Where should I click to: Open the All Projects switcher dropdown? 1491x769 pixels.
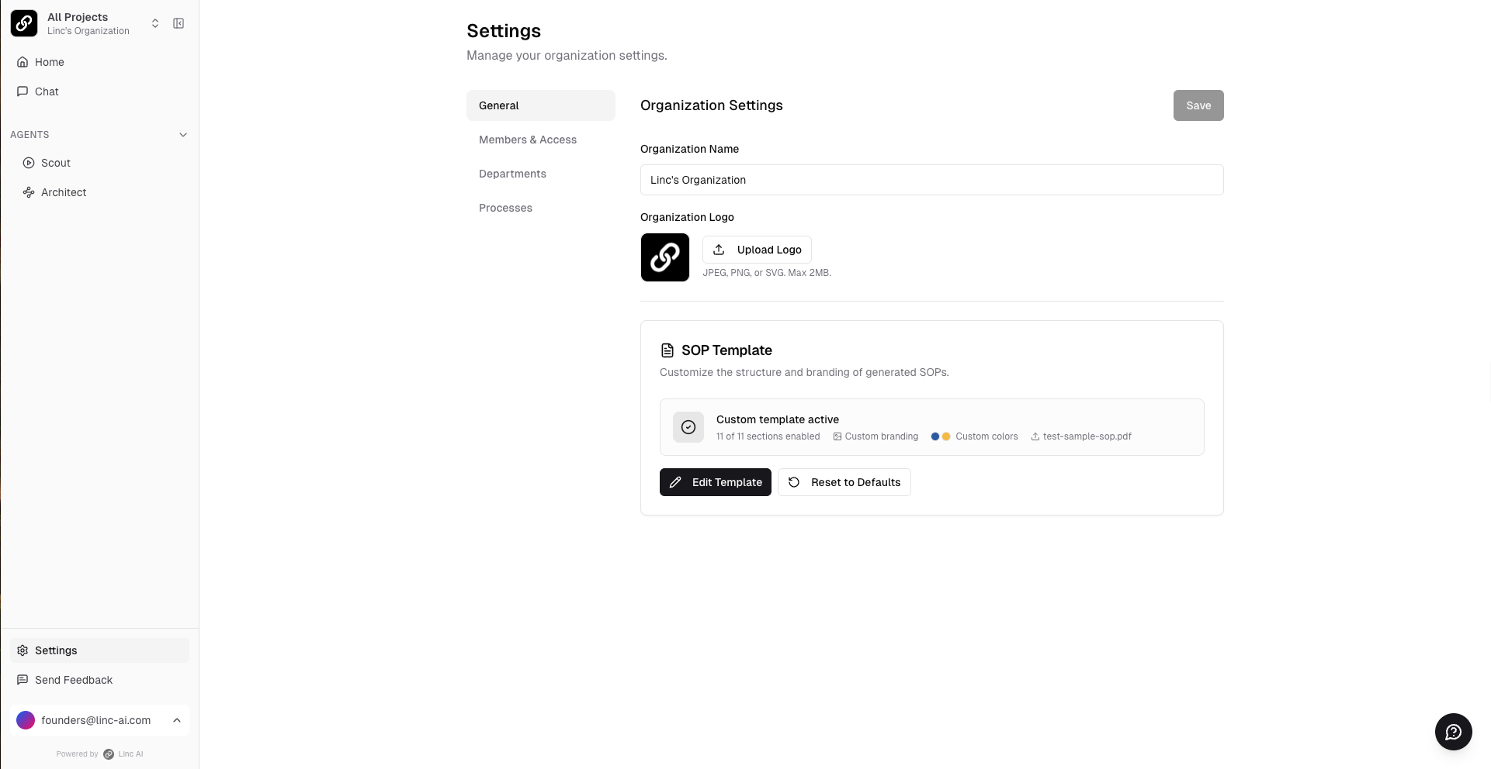tap(154, 23)
